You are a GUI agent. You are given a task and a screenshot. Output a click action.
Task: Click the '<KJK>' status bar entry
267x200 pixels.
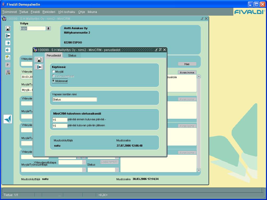tap(103, 195)
